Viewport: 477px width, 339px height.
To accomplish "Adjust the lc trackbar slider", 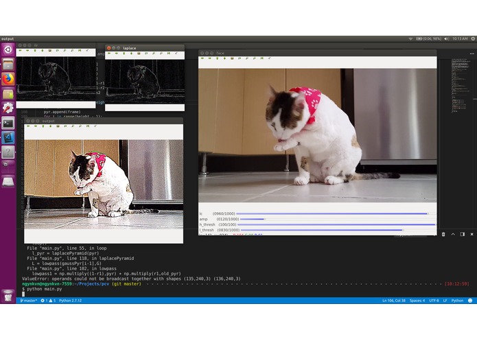I will click(336, 213).
